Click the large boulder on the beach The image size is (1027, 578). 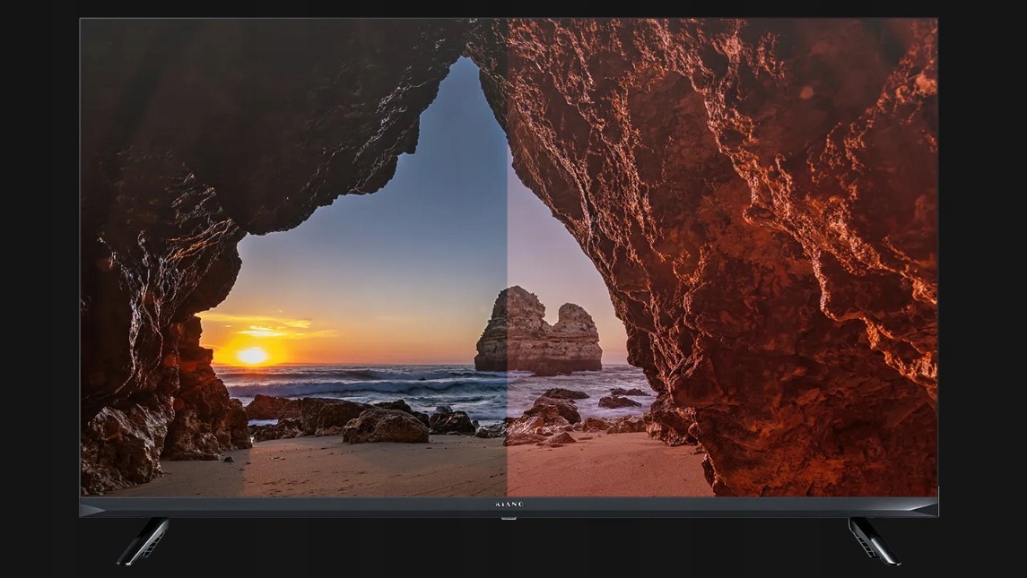[x=386, y=426]
